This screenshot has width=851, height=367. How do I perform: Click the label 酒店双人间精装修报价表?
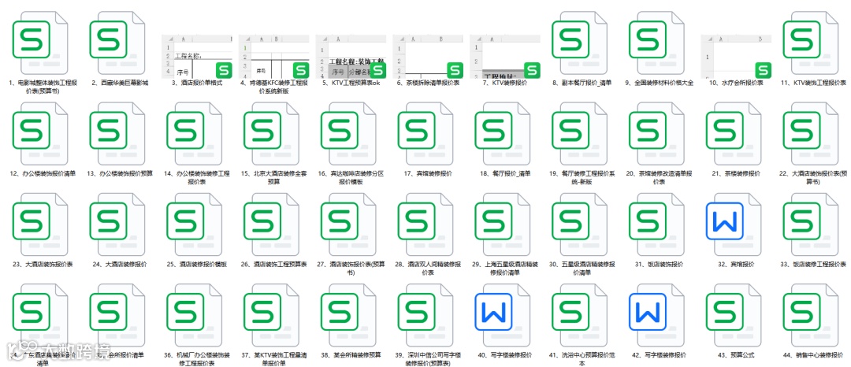(x=428, y=269)
